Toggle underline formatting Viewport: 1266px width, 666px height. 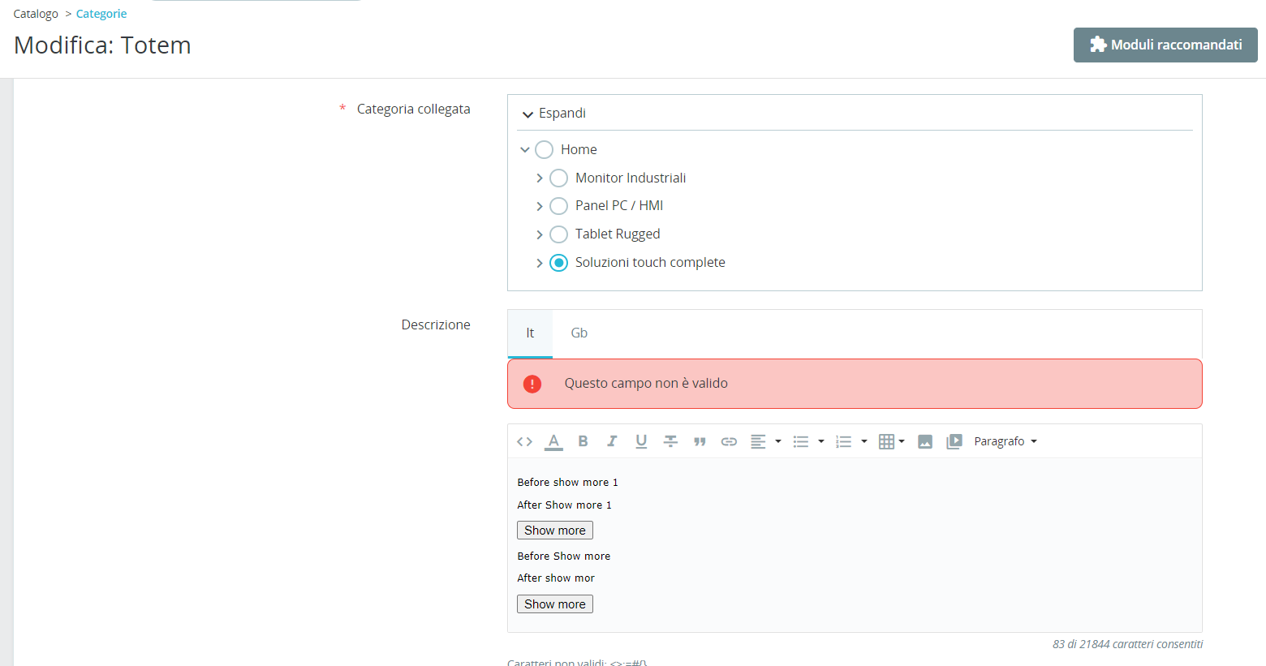tap(641, 441)
